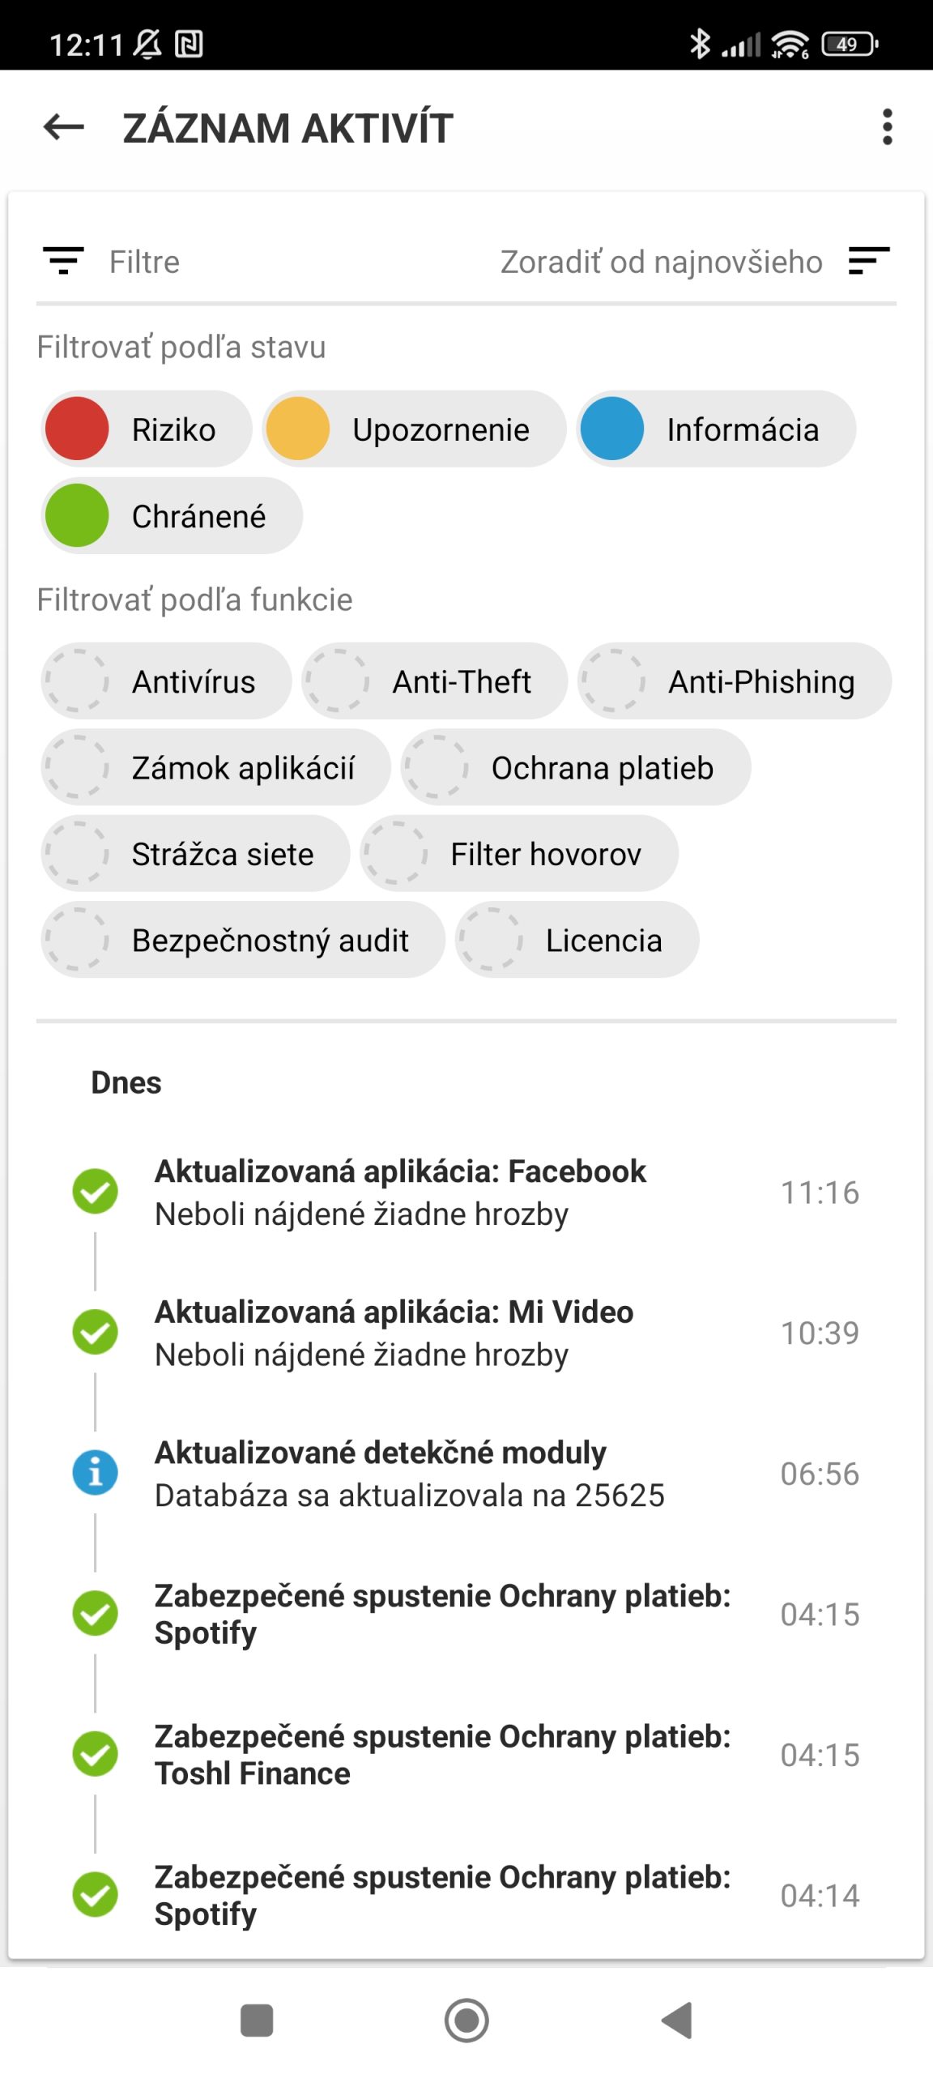Select the Anti-Phishing filter chip
Screen dimensions: 933x2074
tap(734, 681)
